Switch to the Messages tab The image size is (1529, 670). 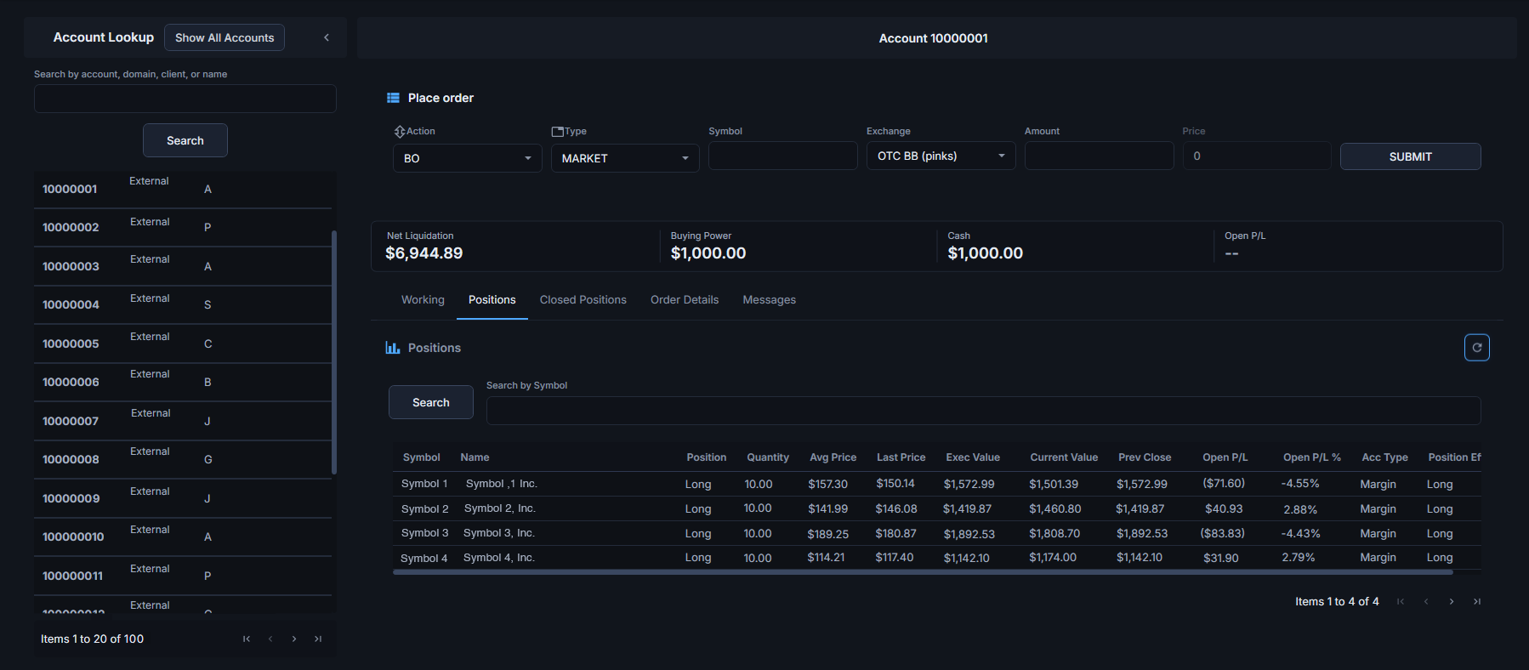(770, 300)
